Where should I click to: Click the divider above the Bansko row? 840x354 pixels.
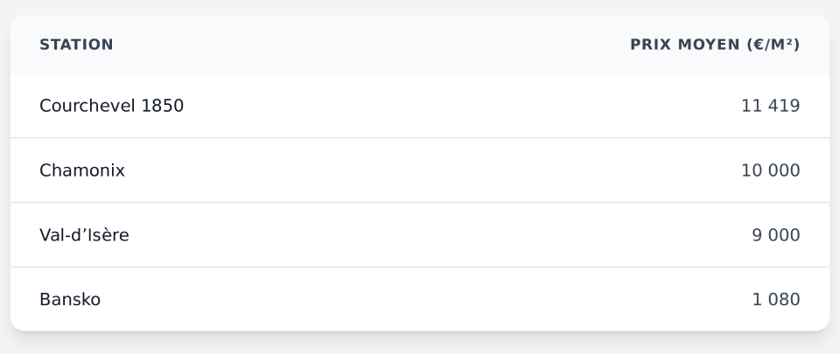tap(420, 267)
